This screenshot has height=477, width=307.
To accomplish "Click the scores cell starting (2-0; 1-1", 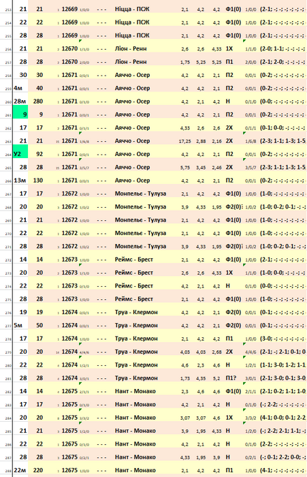I will pos(282,48).
